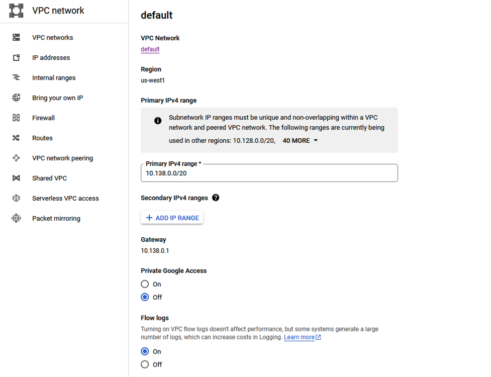Turn Flow logs Off
Screen dimensions: 491x377
click(145, 364)
